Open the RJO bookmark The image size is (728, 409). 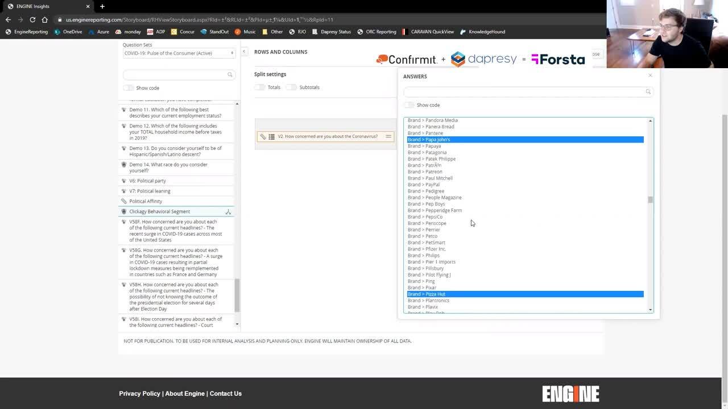[x=297, y=32]
